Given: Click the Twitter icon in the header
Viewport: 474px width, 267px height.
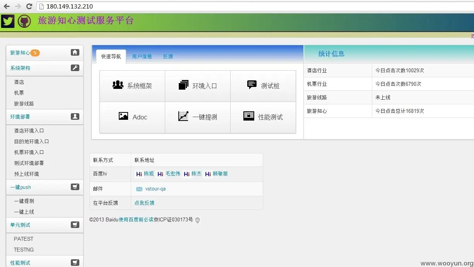Looking at the screenshot, I should click(8, 21).
